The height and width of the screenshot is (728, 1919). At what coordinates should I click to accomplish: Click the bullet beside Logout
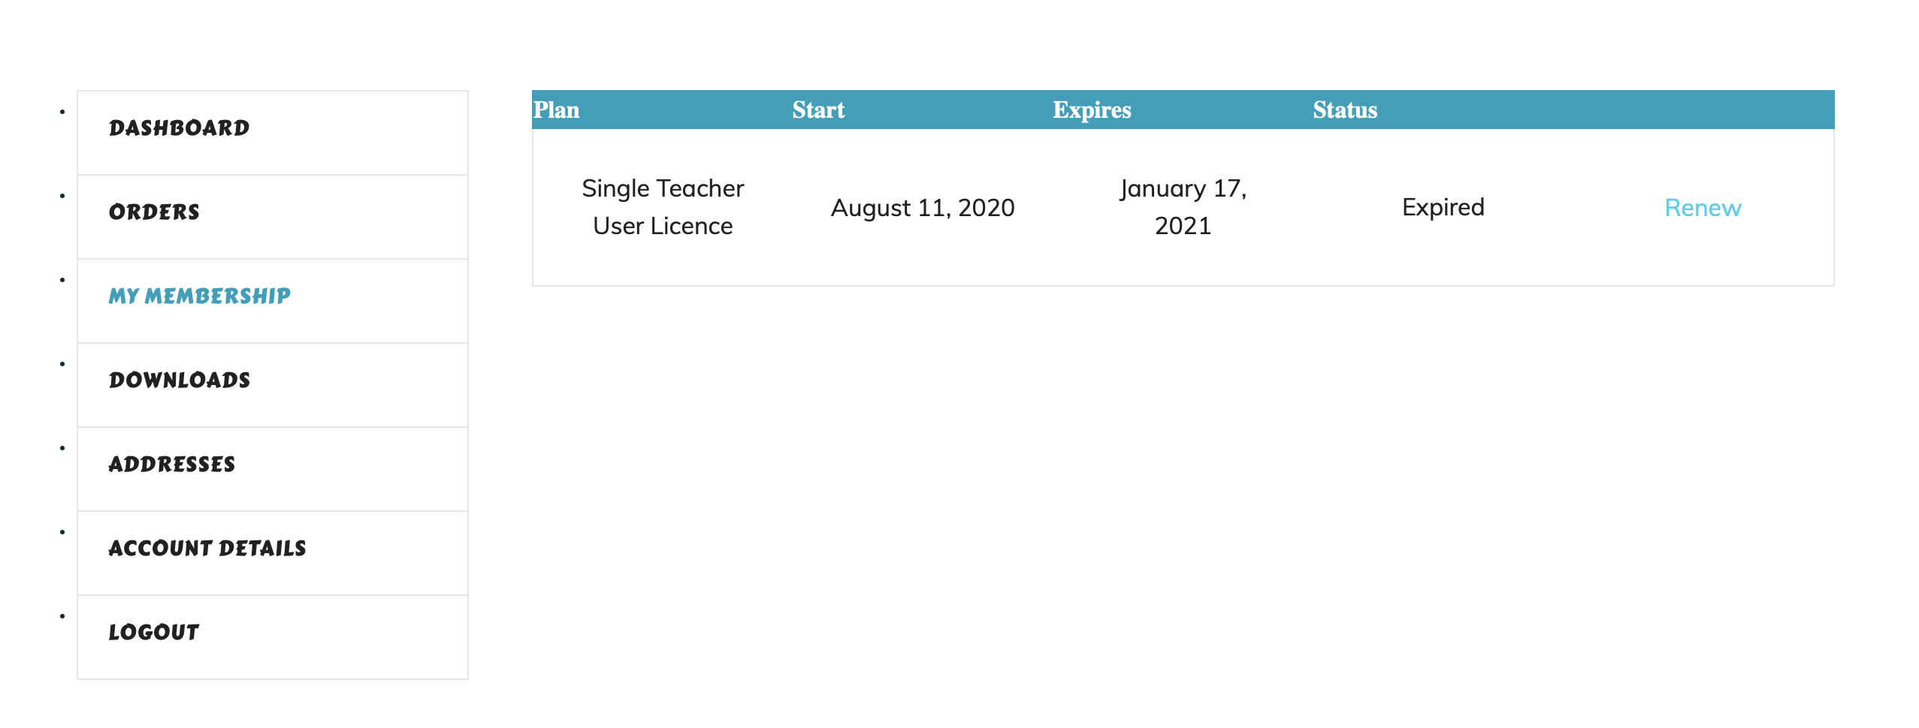tap(62, 617)
